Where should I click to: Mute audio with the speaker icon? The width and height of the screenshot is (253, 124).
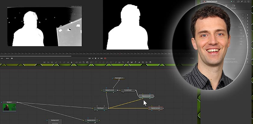(x=12, y=58)
